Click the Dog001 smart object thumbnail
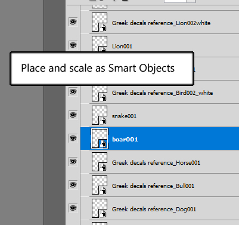239x225 pixels. [x=100, y=208]
